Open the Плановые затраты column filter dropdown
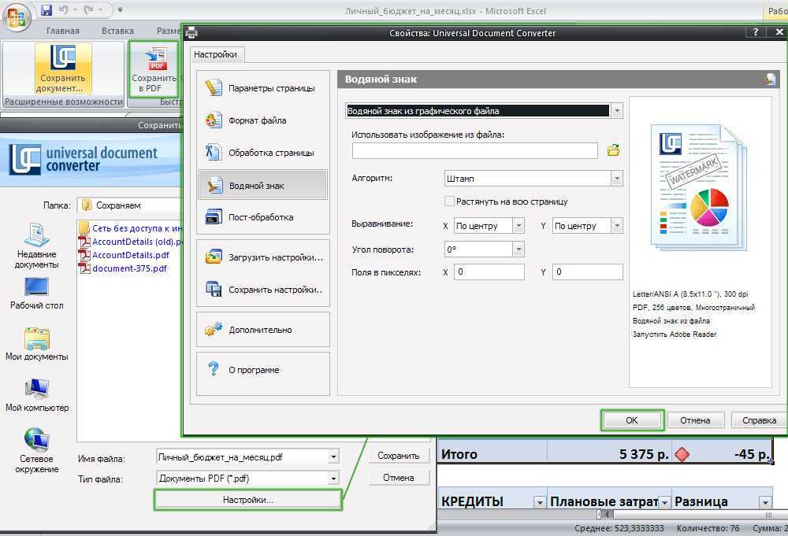Screen dimensions: 788x536 [664, 502]
